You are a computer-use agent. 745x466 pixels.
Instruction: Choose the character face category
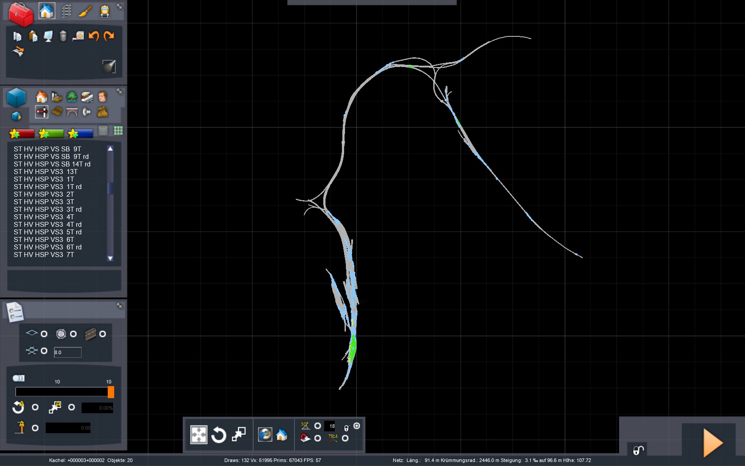(102, 97)
